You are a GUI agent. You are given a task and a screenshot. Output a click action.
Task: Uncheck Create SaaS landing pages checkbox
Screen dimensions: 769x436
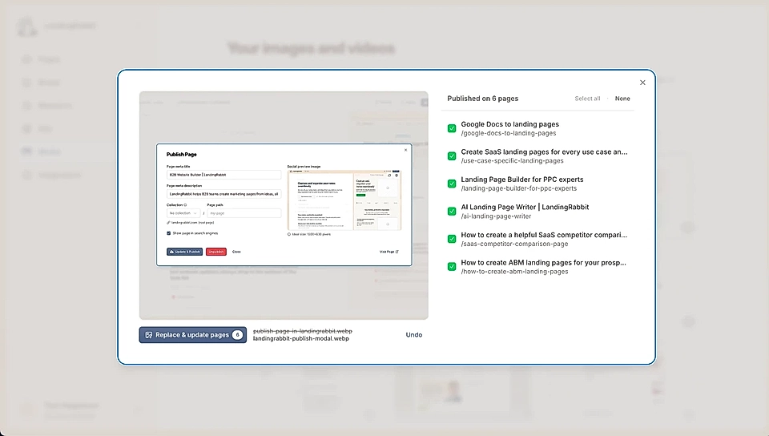click(452, 156)
